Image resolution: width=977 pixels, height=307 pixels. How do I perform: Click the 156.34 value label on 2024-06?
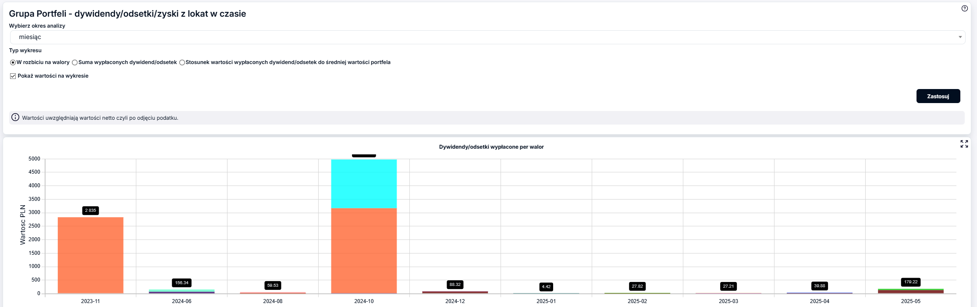(181, 283)
